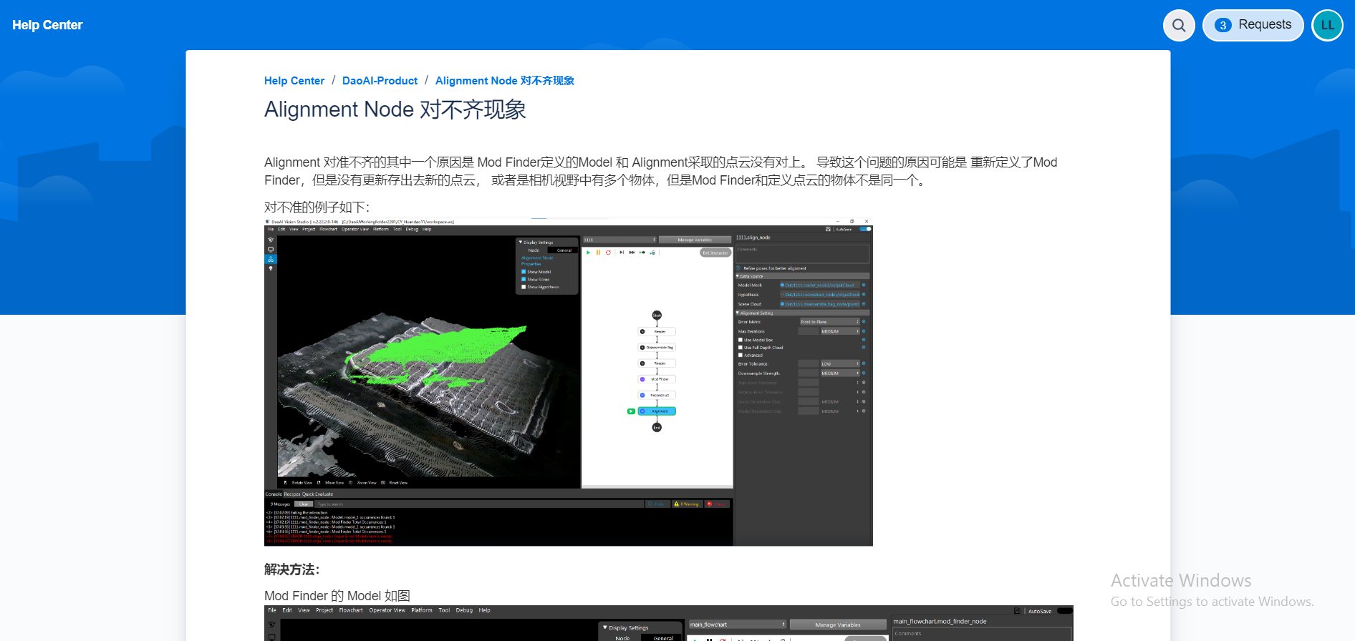Click the Alignment Node 对不齐现象 breadcrumb link
Viewport: 1355px width, 641px height.
coord(505,81)
